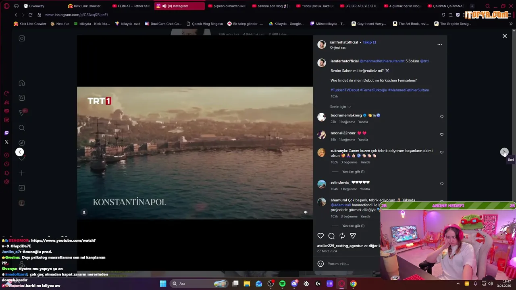
Task: Reload the page
Action: pos(30,15)
